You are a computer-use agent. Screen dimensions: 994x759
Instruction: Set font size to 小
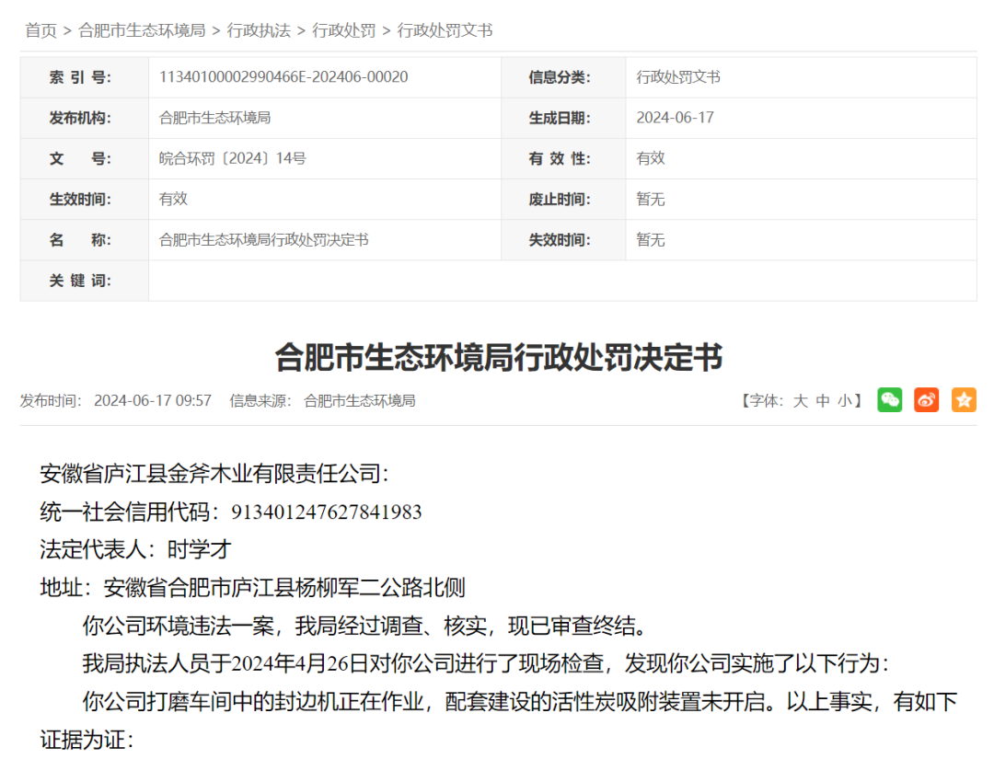pos(844,400)
